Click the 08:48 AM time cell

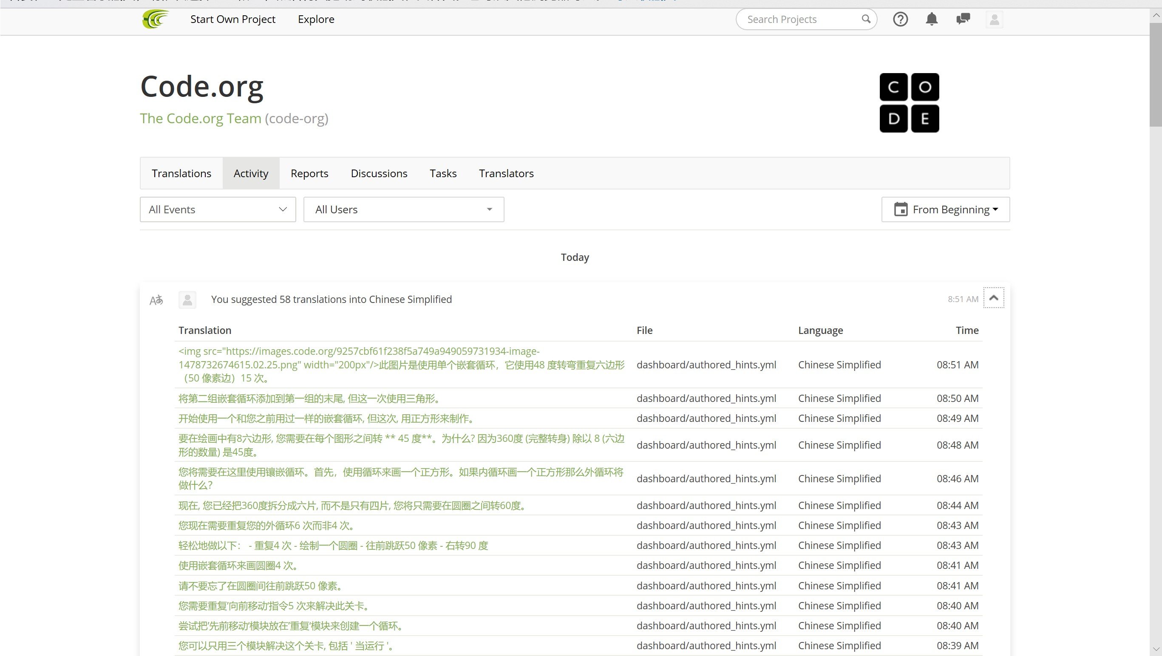coord(957,445)
